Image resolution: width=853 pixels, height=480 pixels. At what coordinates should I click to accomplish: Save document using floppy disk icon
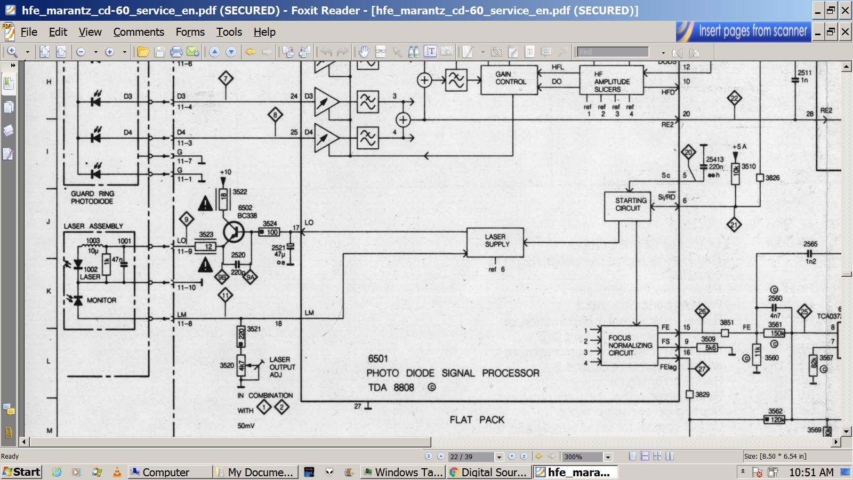coord(159,52)
